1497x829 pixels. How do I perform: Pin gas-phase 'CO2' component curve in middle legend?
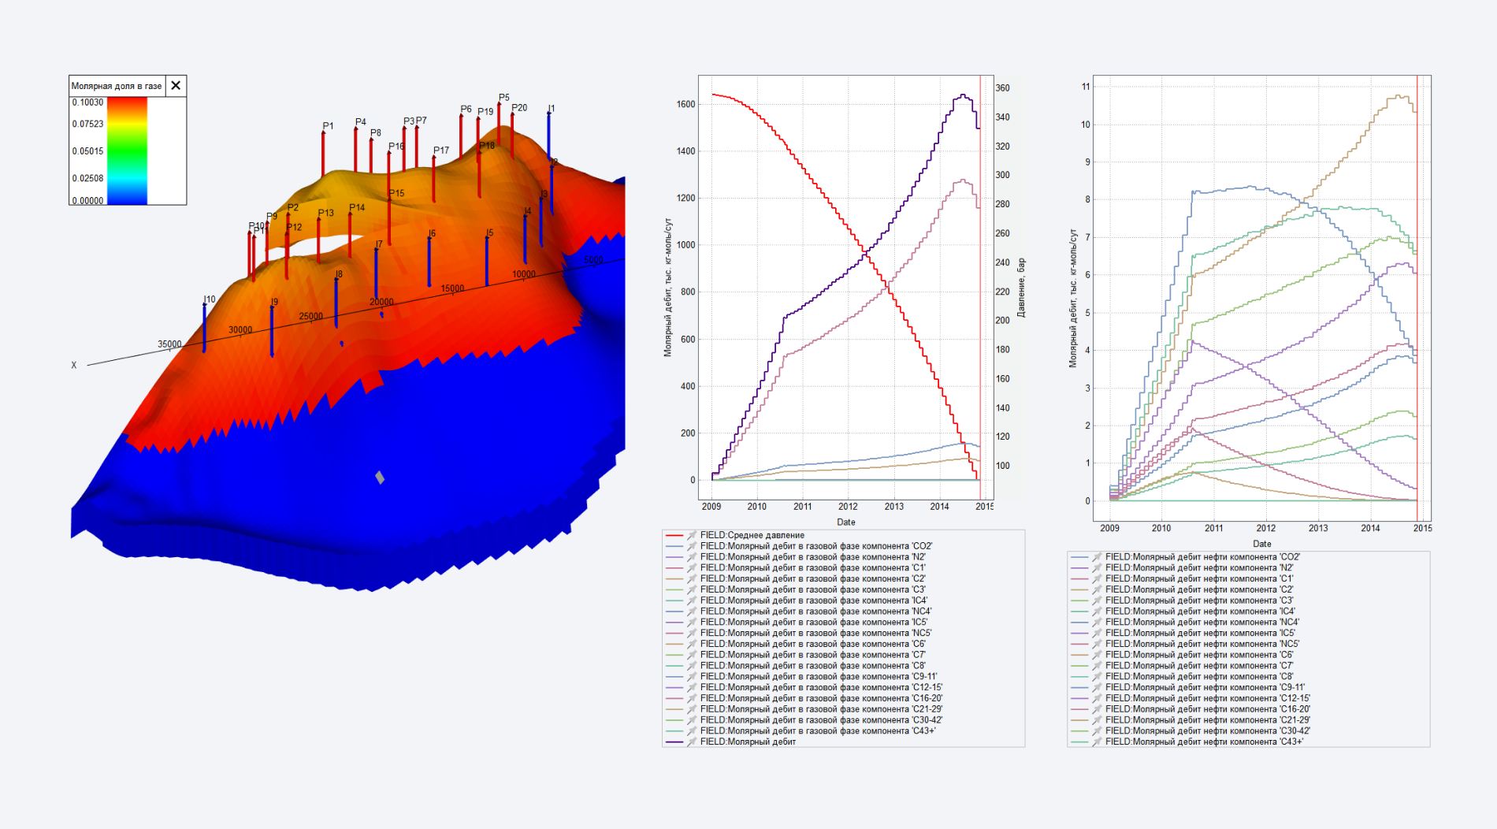point(691,546)
